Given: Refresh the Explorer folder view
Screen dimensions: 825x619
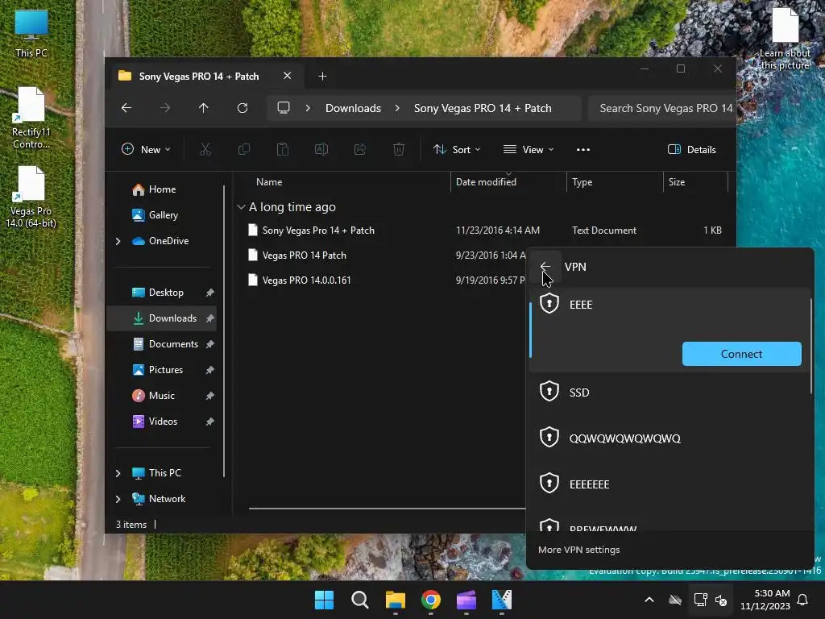Looking at the screenshot, I should 242,108.
